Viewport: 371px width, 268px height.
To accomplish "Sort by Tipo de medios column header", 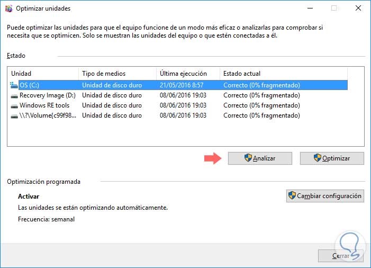I will (116, 74).
